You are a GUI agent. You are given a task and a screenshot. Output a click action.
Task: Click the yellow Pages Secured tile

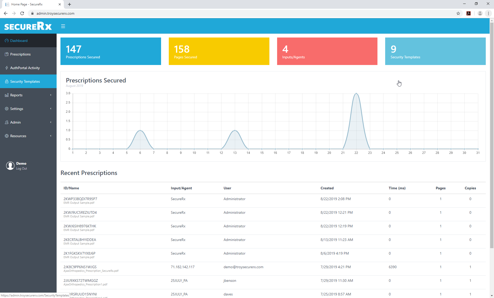pos(219,51)
